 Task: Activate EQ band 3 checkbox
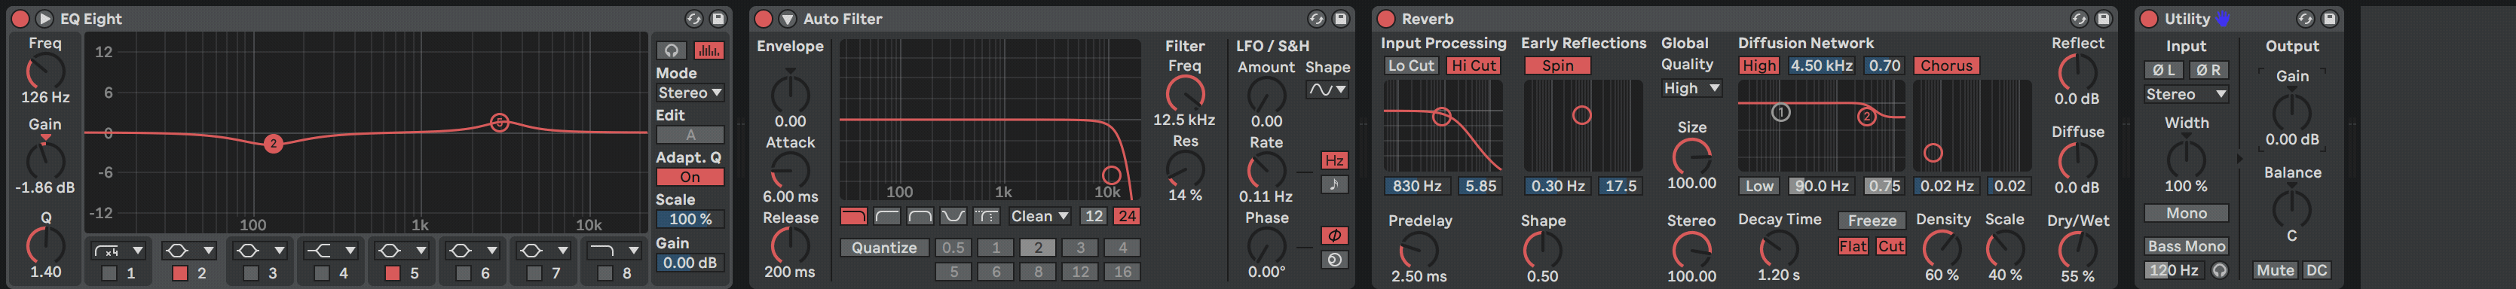[251, 273]
